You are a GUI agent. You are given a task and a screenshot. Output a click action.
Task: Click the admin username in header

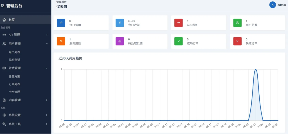click(282, 5)
